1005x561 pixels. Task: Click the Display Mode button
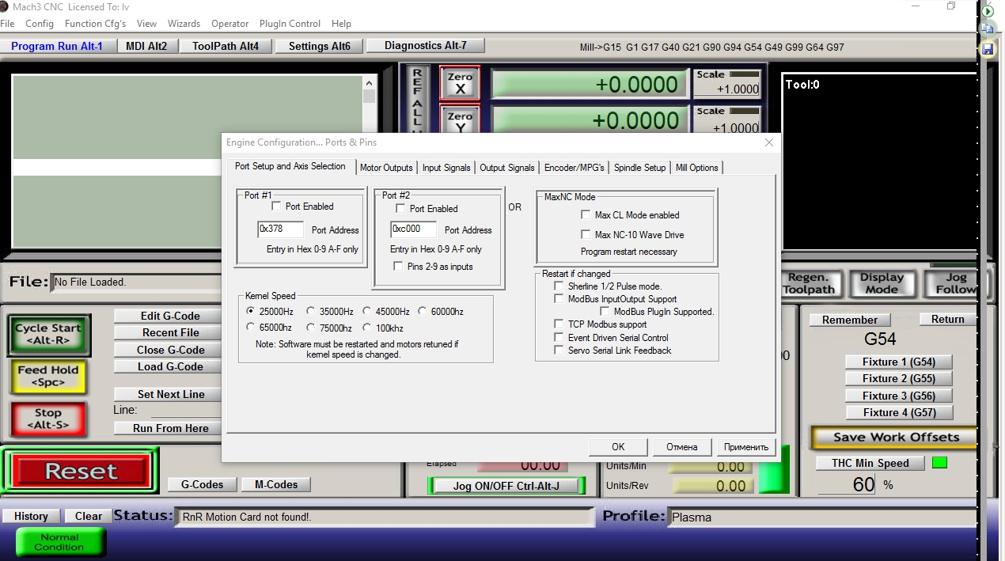(882, 283)
